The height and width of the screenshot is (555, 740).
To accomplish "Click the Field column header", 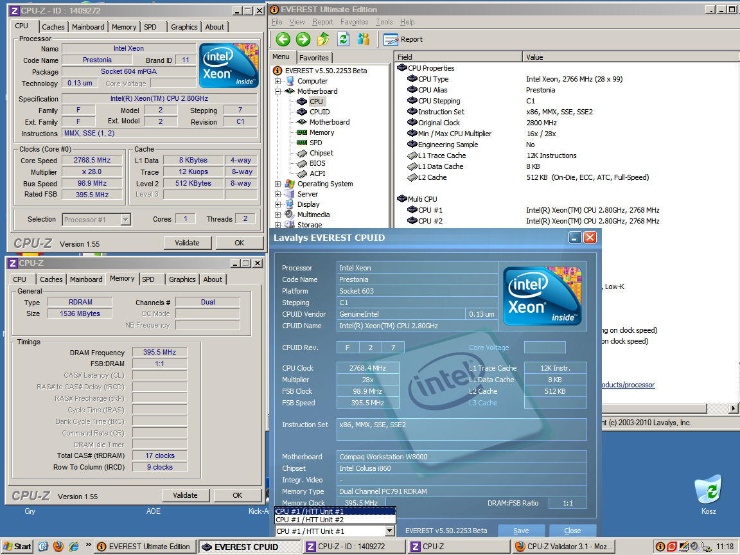I will tap(459, 57).
